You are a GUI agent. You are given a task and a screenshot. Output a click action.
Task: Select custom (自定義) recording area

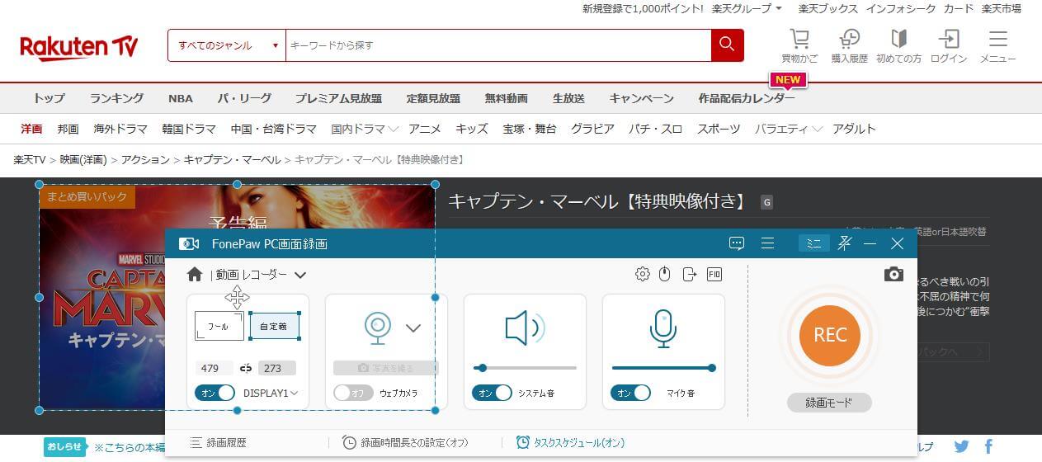274,326
